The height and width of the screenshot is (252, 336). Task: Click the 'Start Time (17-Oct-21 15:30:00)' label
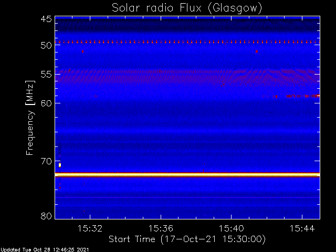tap(187, 239)
